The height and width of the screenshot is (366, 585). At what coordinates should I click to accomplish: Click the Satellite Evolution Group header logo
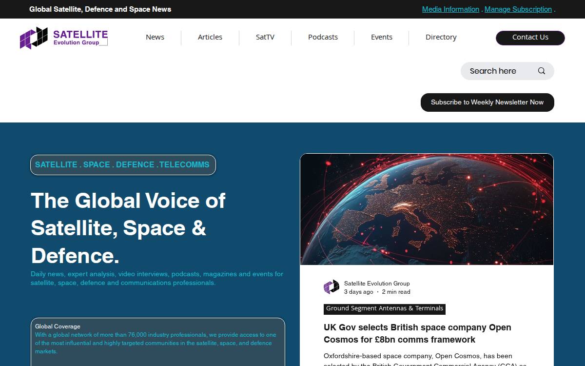(64, 38)
